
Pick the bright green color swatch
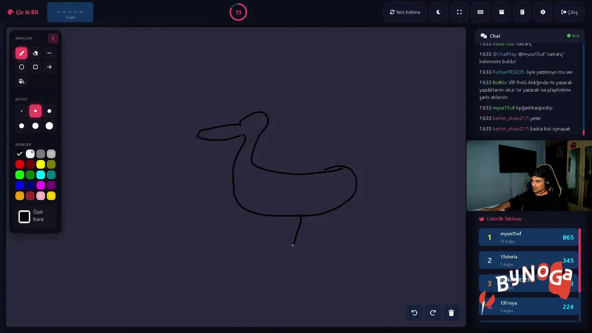(x=19, y=175)
